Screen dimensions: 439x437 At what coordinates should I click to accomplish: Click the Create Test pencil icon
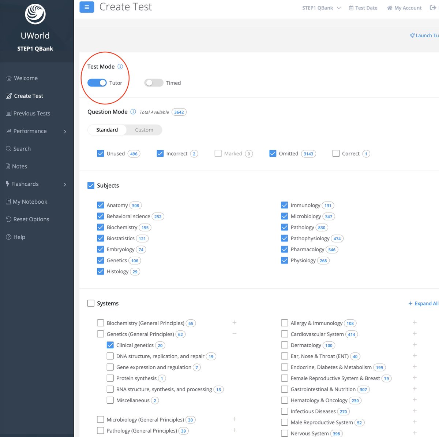(9, 96)
